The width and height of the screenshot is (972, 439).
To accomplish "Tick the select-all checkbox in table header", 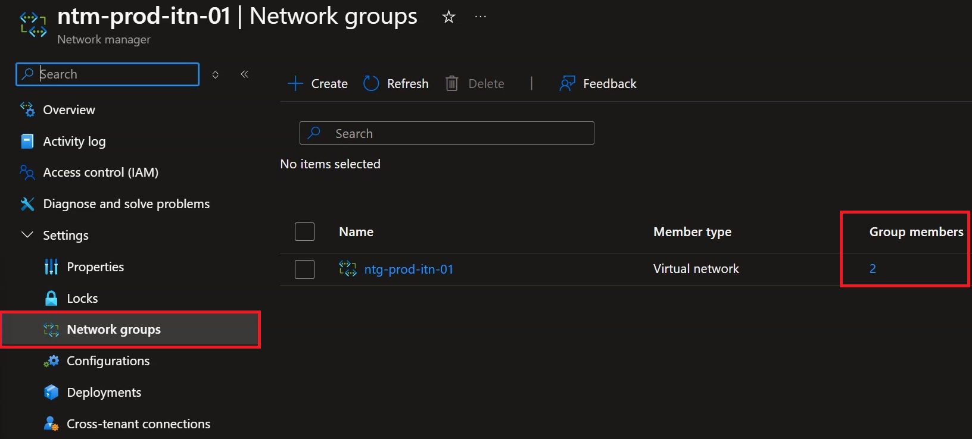I will click(x=304, y=231).
